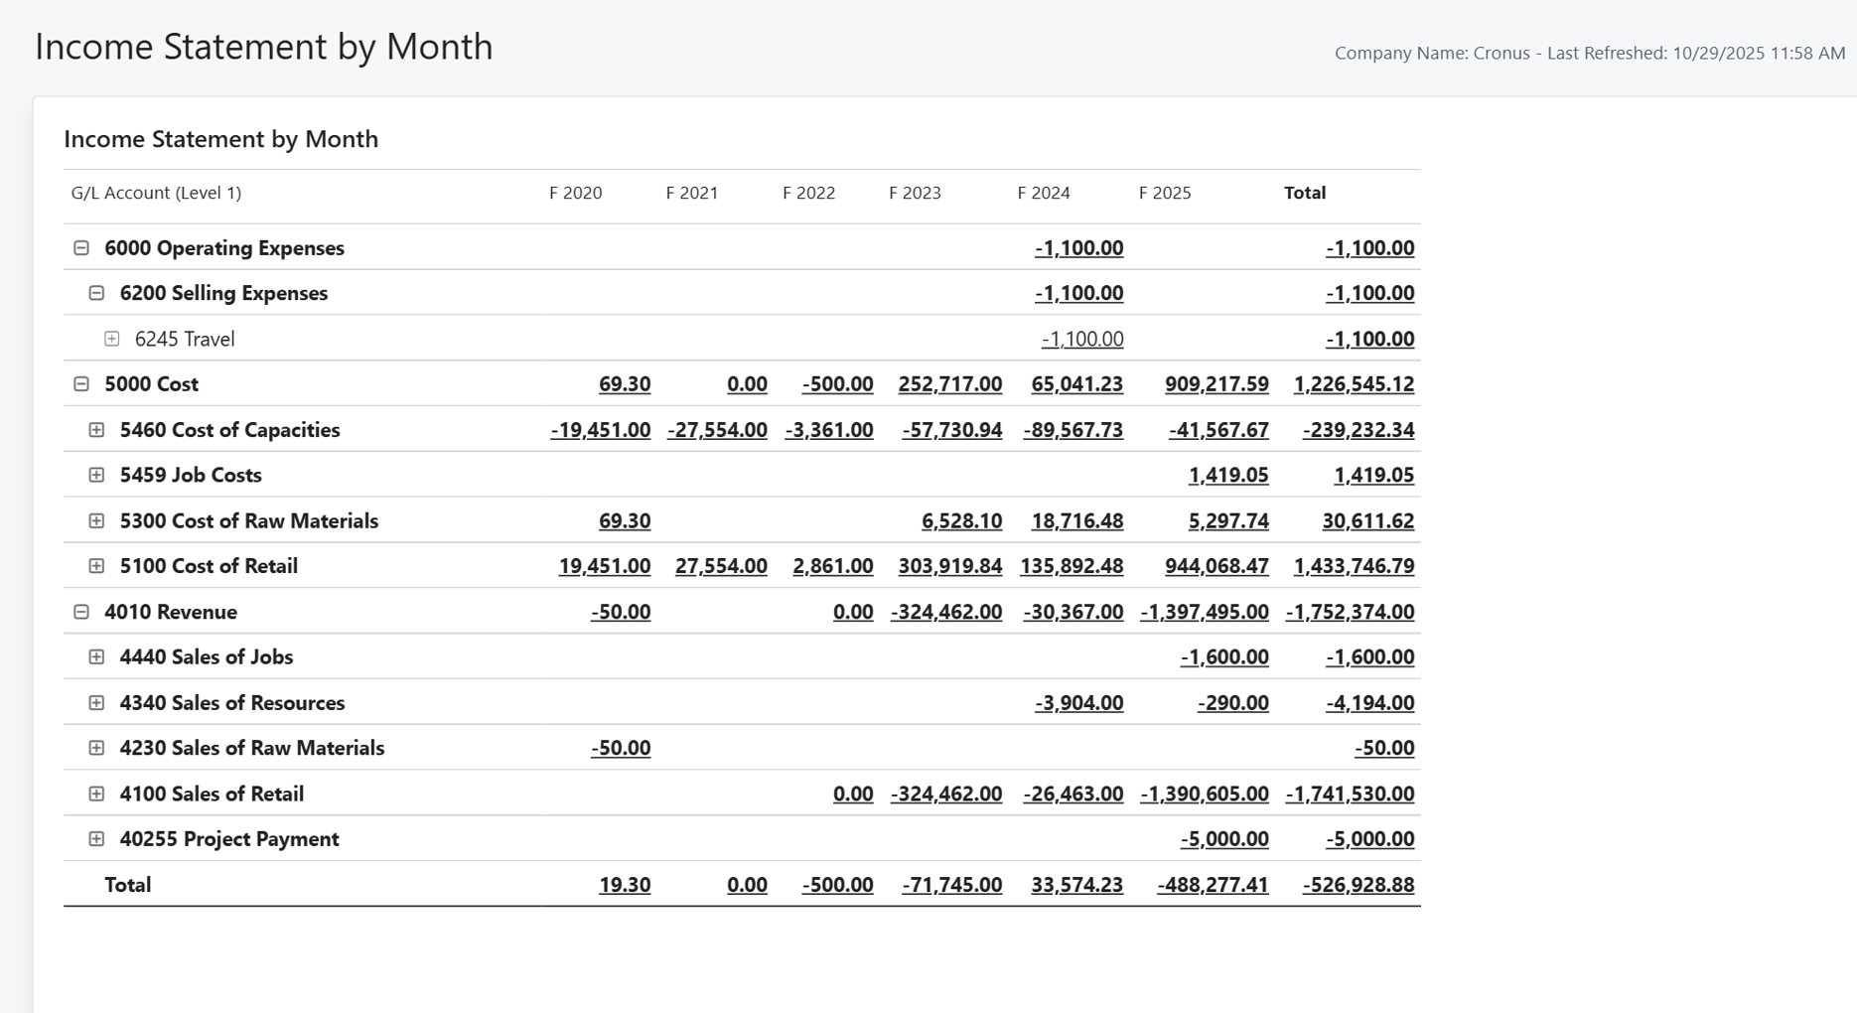
Task: Expand 5460 Cost of Capacities
Action: (96, 430)
